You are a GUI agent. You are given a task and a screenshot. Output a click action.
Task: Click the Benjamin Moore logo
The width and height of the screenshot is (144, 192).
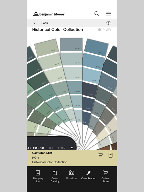point(49,14)
